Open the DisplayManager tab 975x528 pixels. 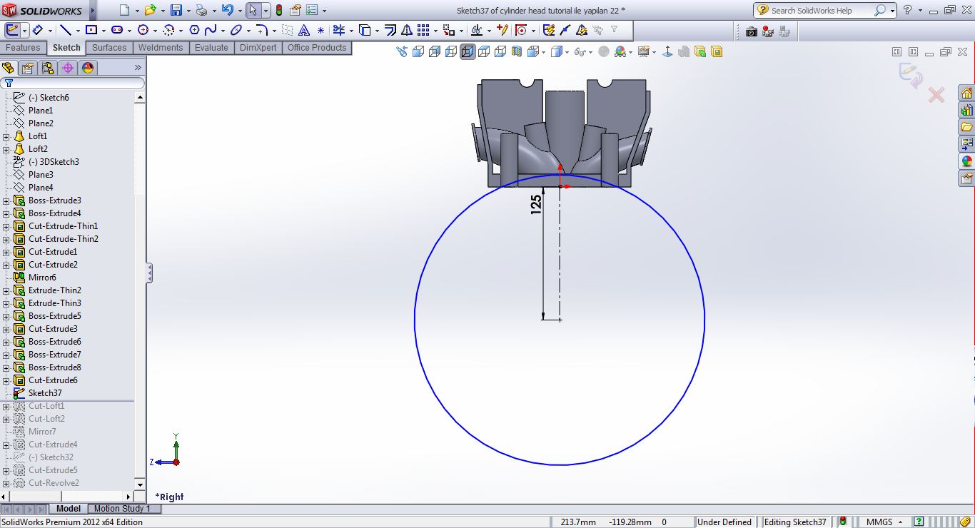[x=88, y=68]
